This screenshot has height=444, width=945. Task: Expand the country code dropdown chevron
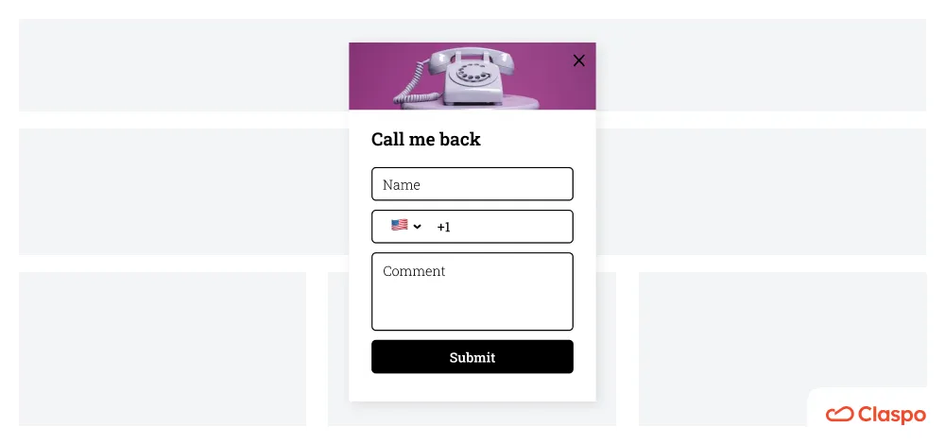pos(418,227)
